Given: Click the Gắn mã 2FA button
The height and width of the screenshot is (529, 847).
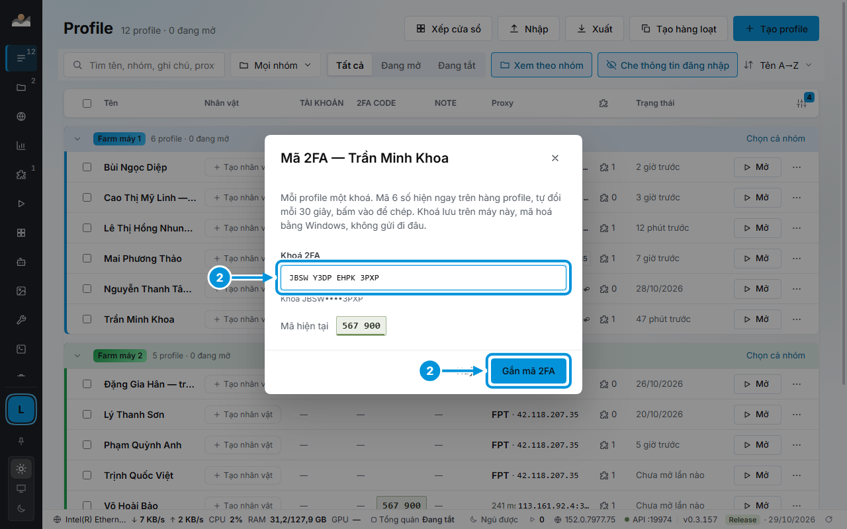Looking at the screenshot, I should click(x=528, y=371).
